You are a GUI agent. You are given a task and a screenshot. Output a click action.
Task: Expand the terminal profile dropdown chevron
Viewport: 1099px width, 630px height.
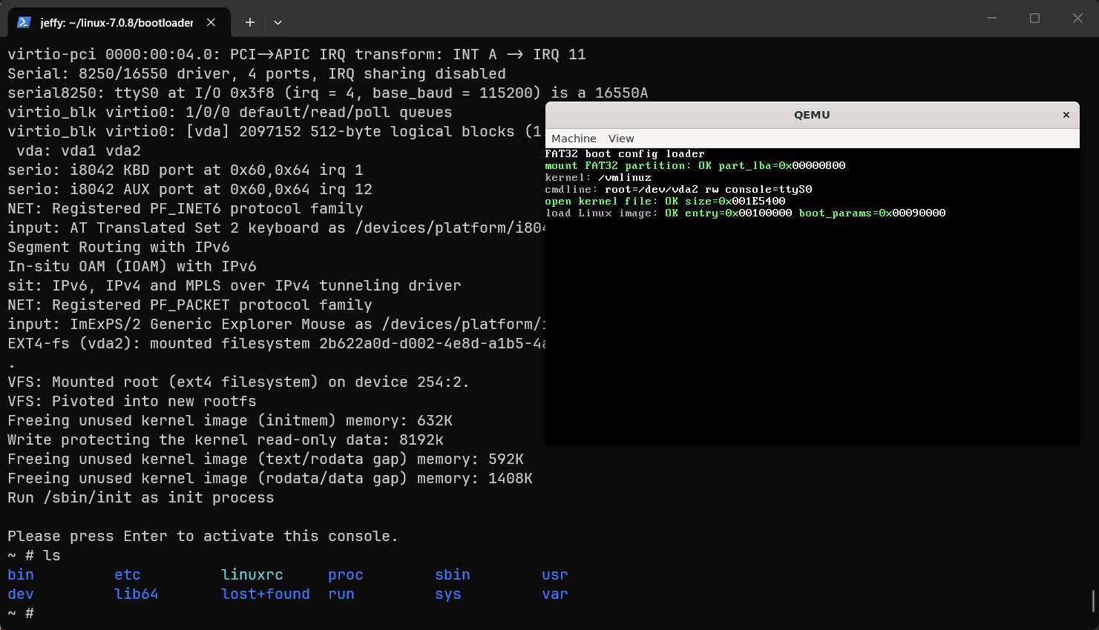click(x=278, y=22)
